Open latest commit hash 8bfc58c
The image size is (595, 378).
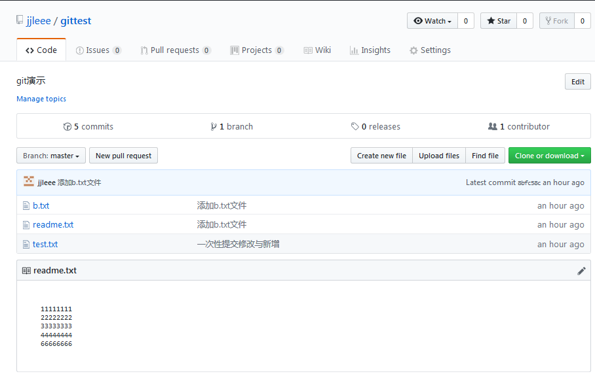coord(529,183)
